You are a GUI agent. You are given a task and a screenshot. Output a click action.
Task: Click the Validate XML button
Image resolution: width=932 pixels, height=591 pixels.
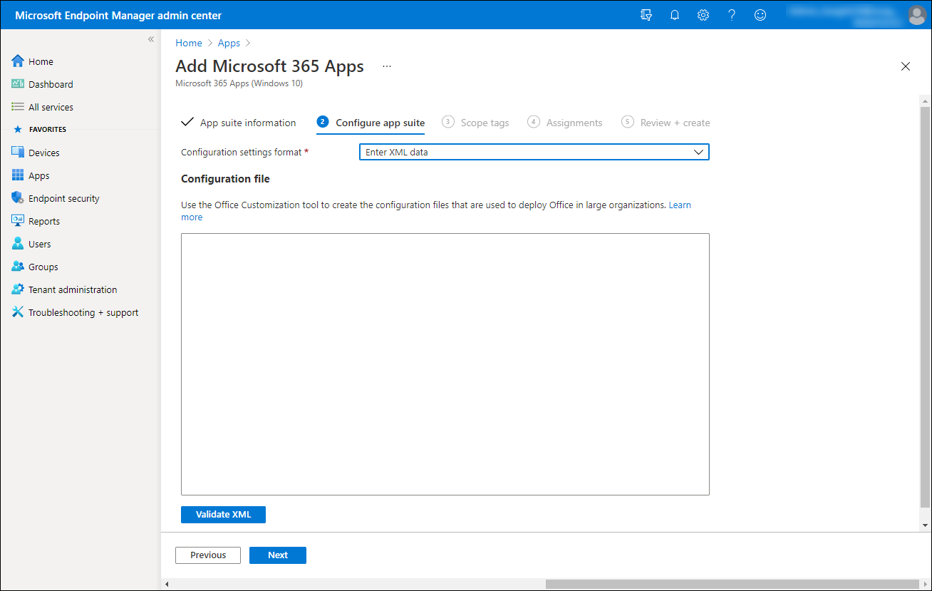pos(223,514)
